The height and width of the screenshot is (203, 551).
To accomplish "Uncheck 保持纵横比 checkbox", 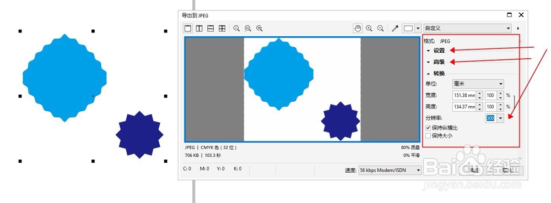I will (x=428, y=128).
